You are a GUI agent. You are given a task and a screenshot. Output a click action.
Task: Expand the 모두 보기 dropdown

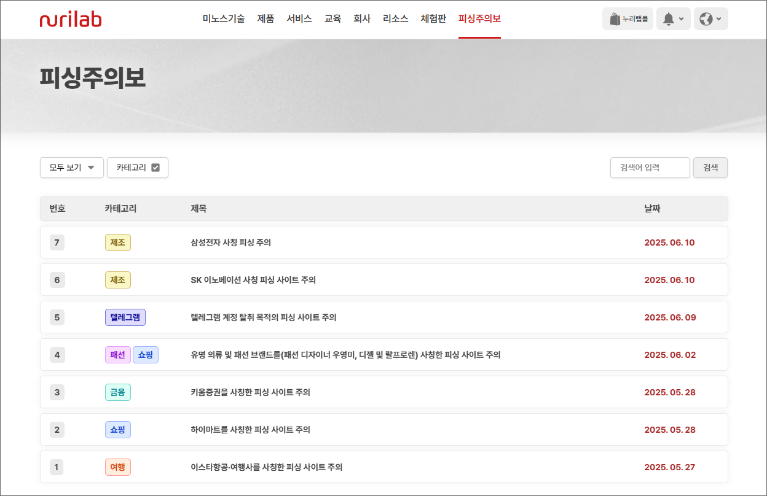click(x=71, y=168)
